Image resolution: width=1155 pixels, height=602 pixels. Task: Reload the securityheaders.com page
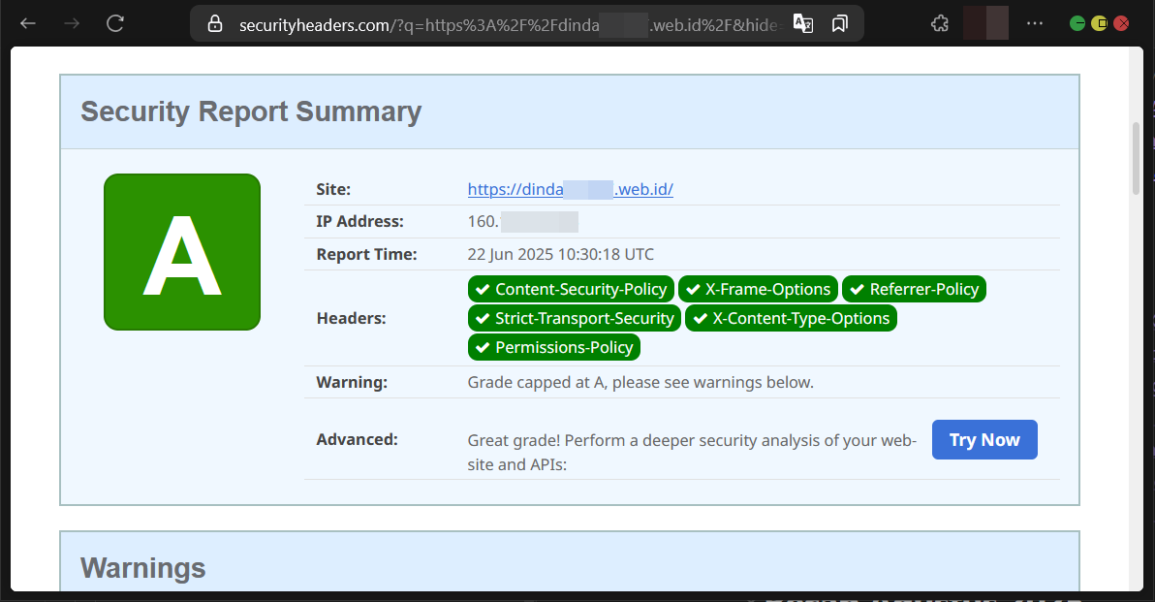pos(115,23)
